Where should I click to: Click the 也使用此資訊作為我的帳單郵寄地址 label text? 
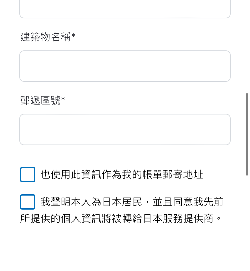coord(122,175)
